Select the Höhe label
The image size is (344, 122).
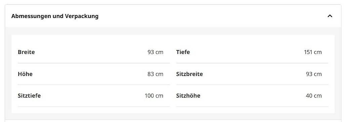(x=25, y=74)
